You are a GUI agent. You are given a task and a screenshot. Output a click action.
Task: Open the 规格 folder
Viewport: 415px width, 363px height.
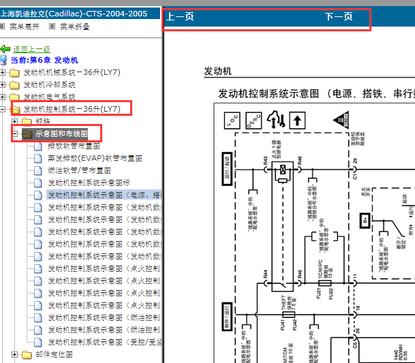43,121
